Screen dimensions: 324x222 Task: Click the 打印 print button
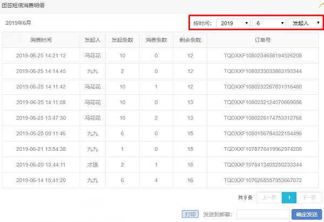click(190, 214)
